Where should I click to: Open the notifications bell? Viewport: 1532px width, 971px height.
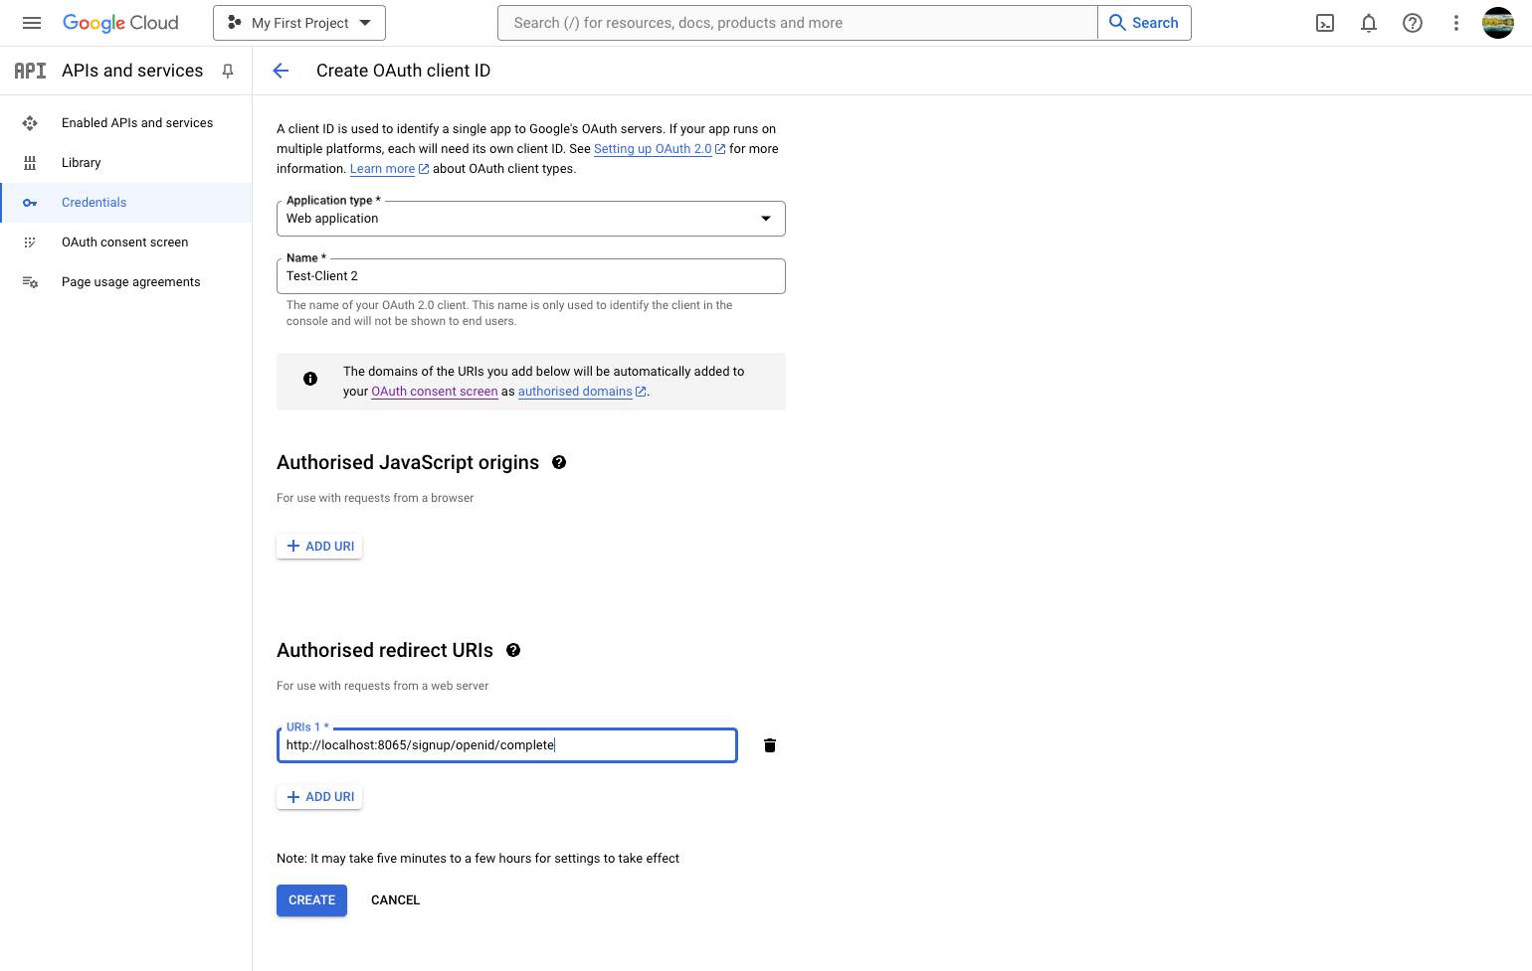[x=1369, y=23]
